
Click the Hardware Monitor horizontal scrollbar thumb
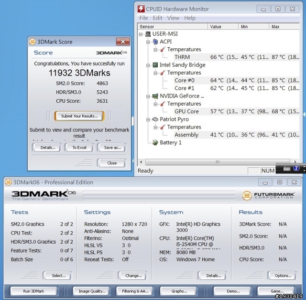pyautogui.click(x=218, y=162)
